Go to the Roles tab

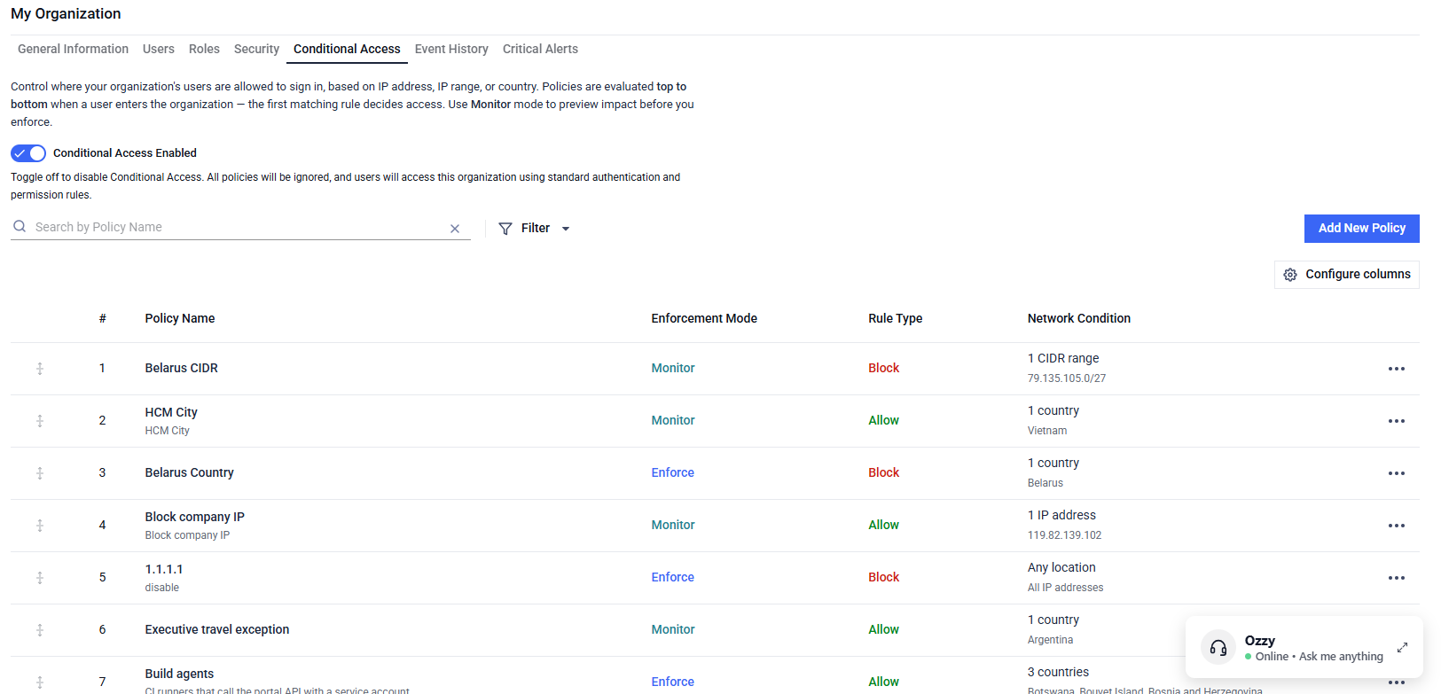(x=204, y=49)
